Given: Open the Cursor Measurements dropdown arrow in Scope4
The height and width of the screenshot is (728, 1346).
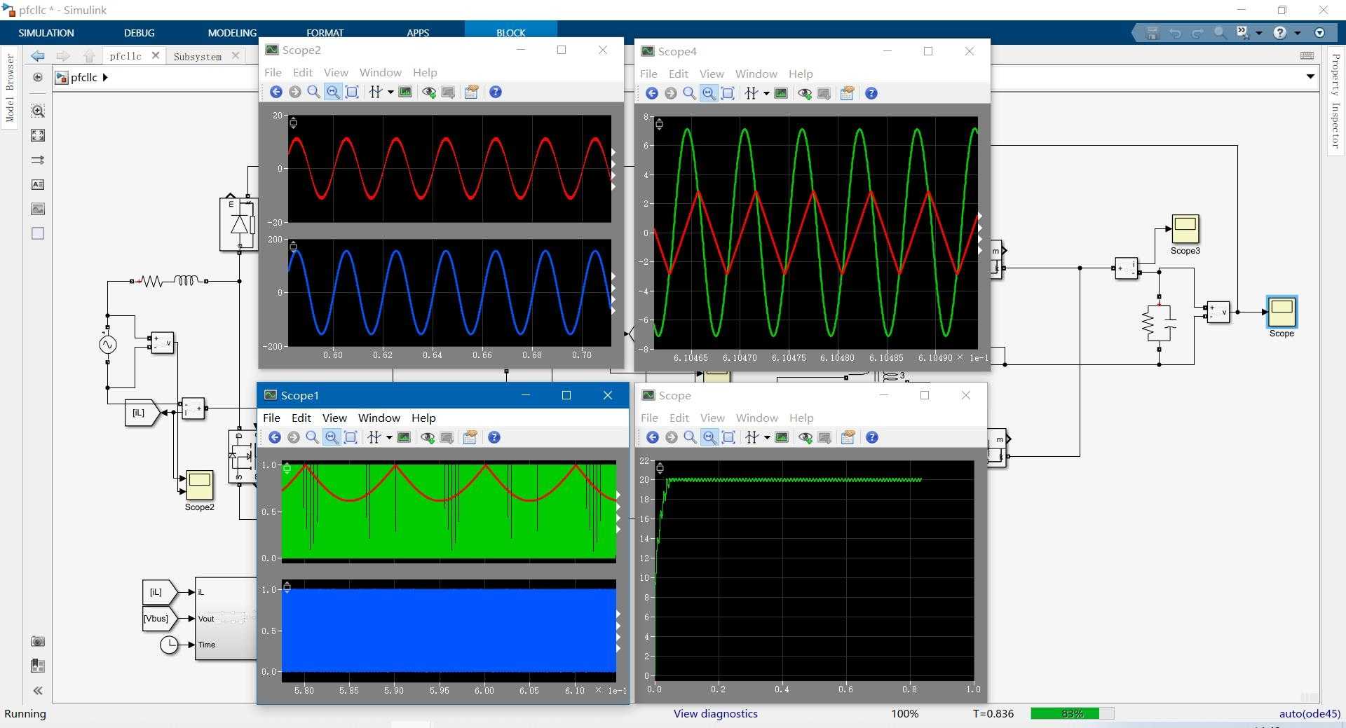Looking at the screenshot, I should pyautogui.click(x=767, y=92).
